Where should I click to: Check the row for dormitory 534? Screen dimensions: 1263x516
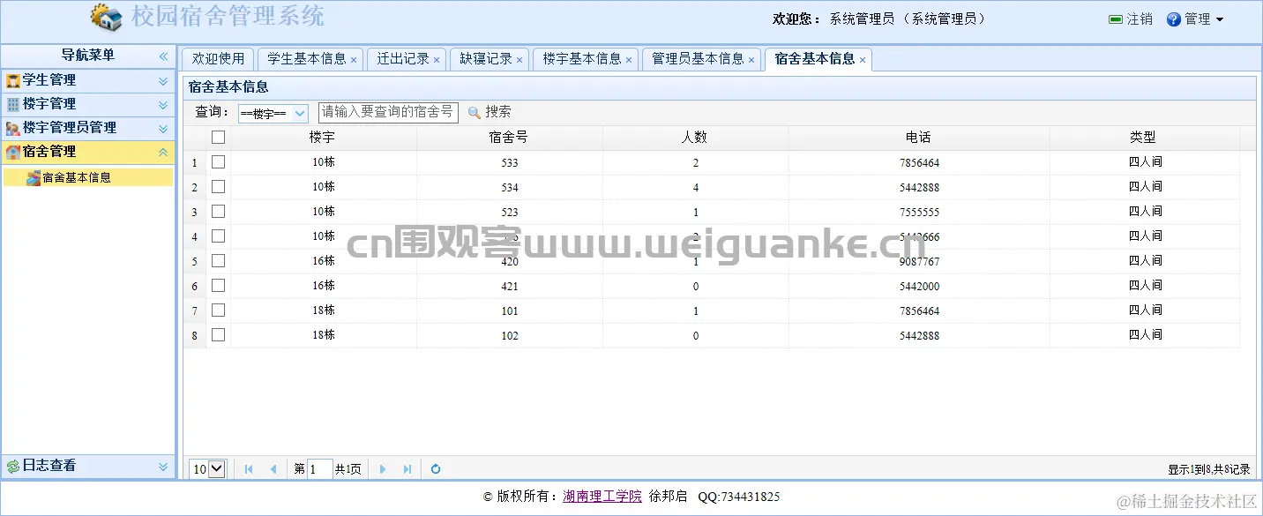[x=219, y=186]
